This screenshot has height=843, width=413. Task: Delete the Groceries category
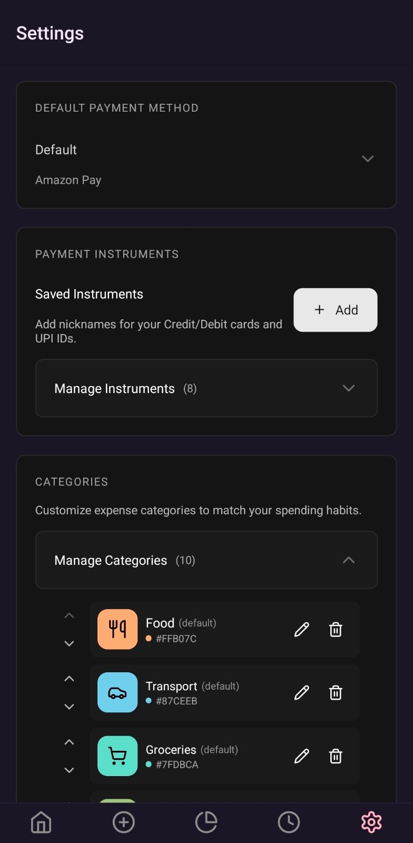pos(336,757)
